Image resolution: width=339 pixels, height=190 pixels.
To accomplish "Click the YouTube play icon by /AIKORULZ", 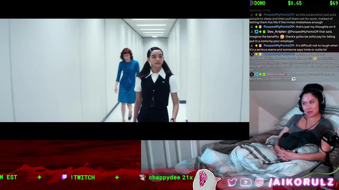I will point(246,182).
